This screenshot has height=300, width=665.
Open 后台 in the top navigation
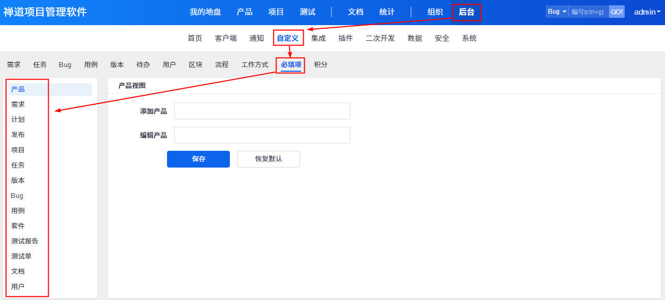pos(466,12)
